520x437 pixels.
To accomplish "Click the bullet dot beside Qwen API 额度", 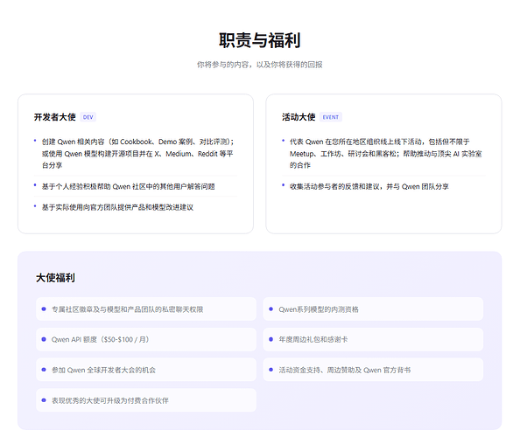I will point(44,339).
